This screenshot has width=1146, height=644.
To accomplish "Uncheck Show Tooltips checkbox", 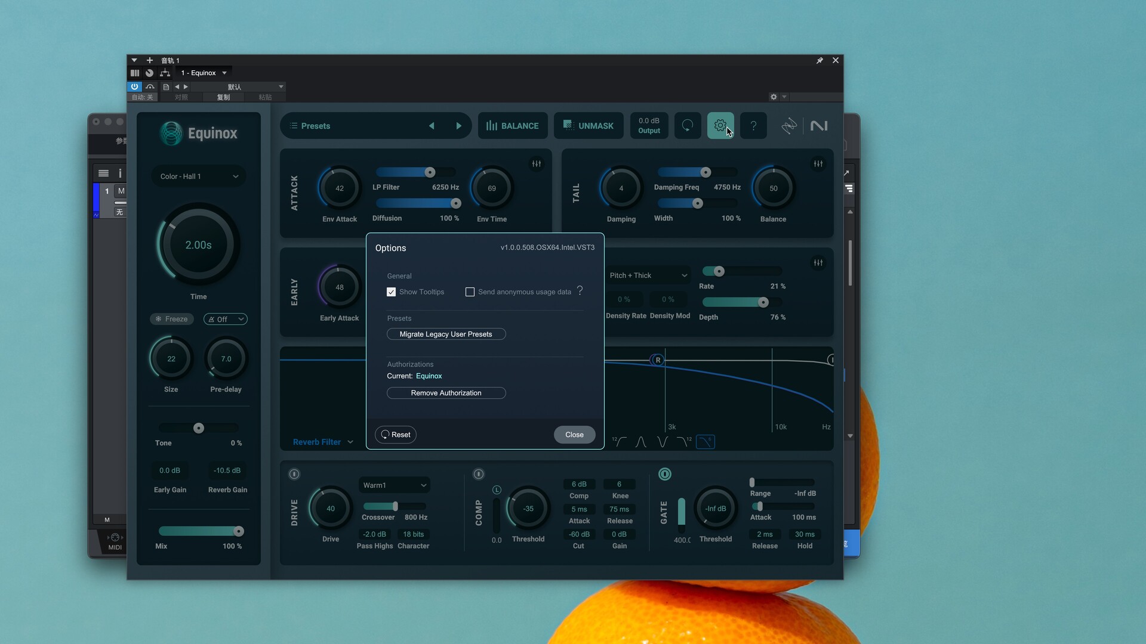I will [392, 292].
